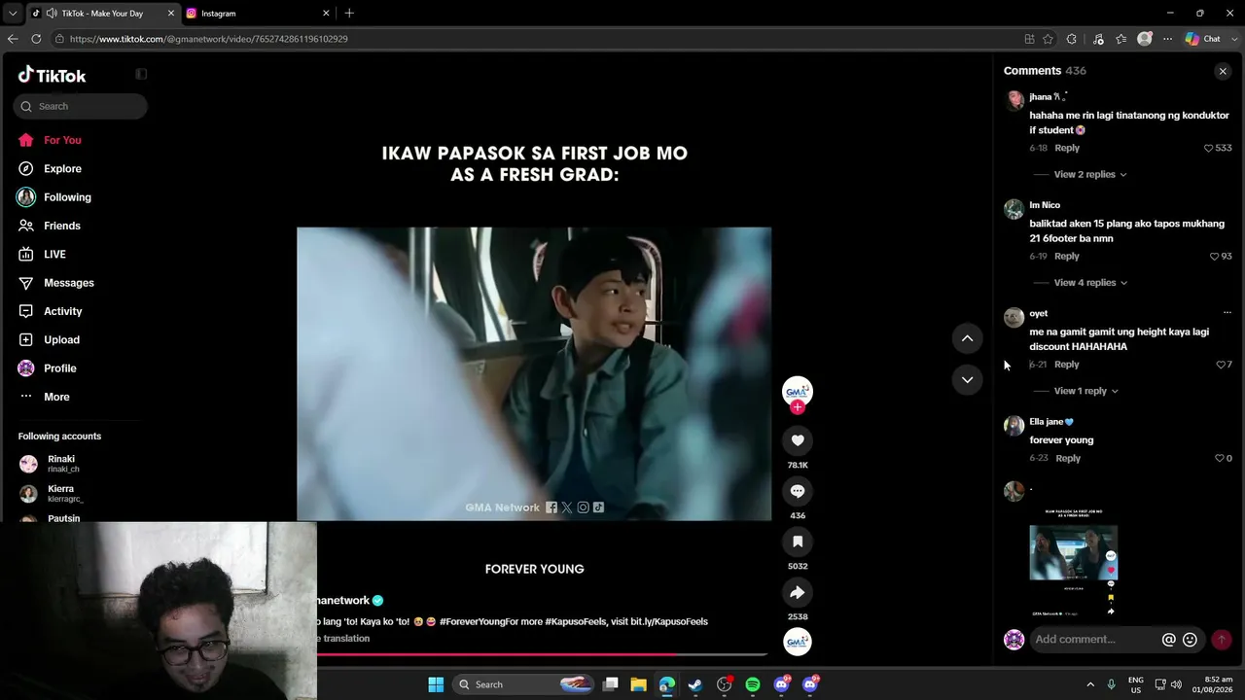Open the More options menu in the sidebar
Viewport: 1245px width, 700px height.
coord(56,397)
